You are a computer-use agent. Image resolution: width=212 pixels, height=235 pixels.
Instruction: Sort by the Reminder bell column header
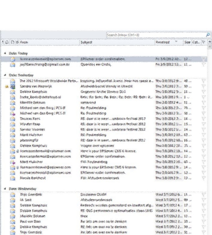(x=7, y=42)
